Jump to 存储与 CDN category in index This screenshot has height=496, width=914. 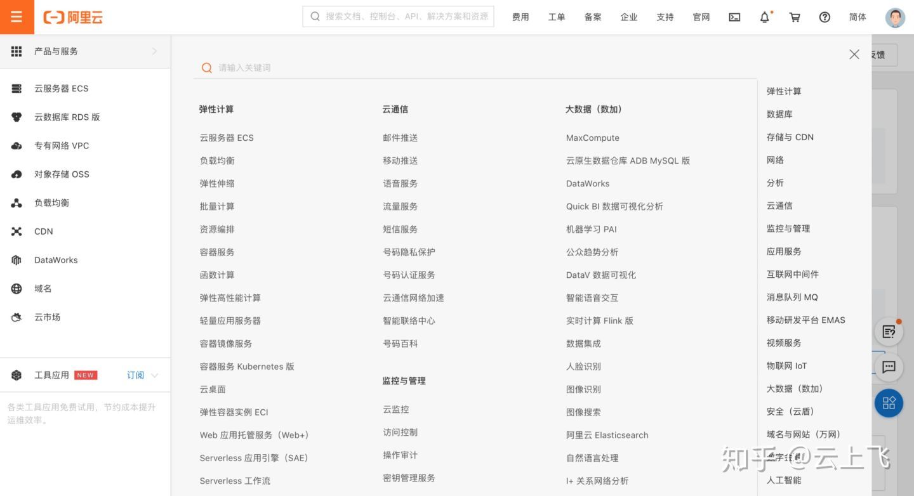tap(790, 137)
